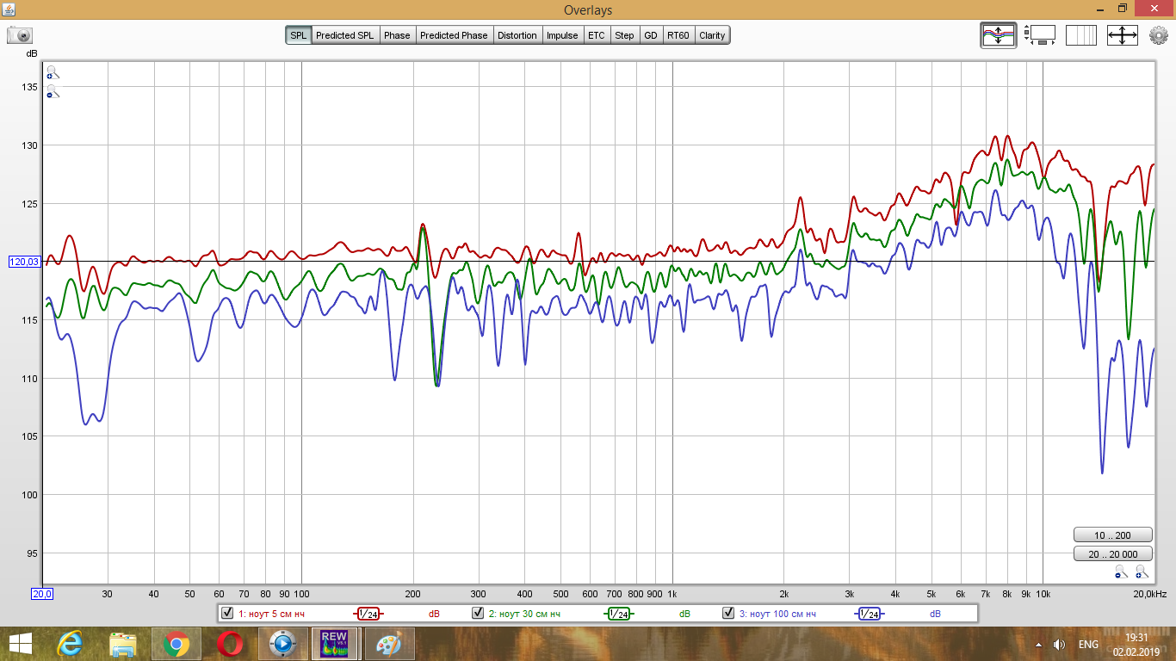Toggle the graph scrollbars icon
Screen dimensions: 1176x661
pyautogui.click(x=1040, y=35)
